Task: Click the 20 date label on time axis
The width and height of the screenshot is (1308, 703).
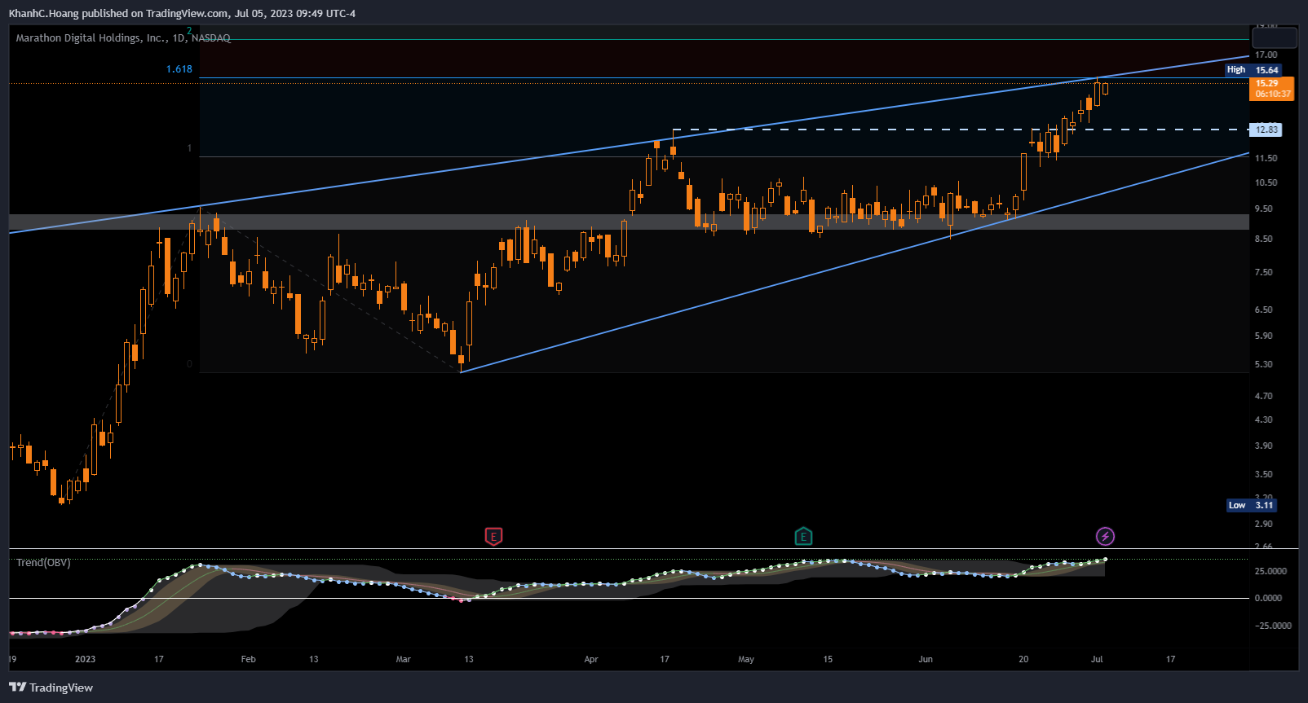Action: pyautogui.click(x=1023, y=659)
